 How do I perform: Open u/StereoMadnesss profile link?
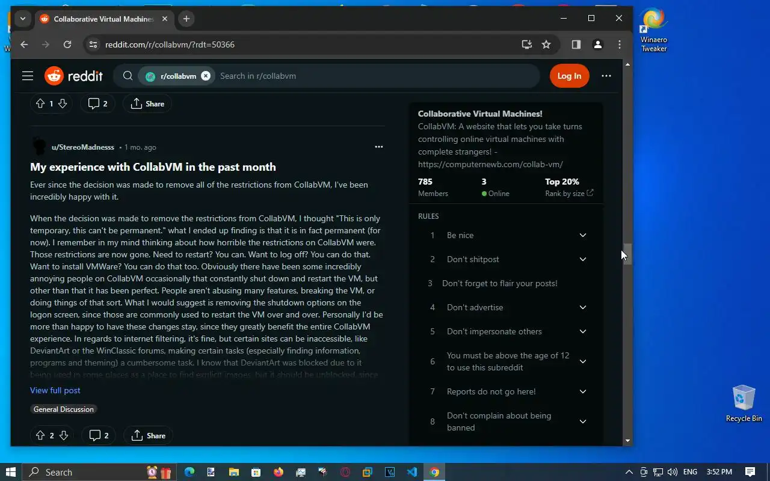click(x=82, y=147)
